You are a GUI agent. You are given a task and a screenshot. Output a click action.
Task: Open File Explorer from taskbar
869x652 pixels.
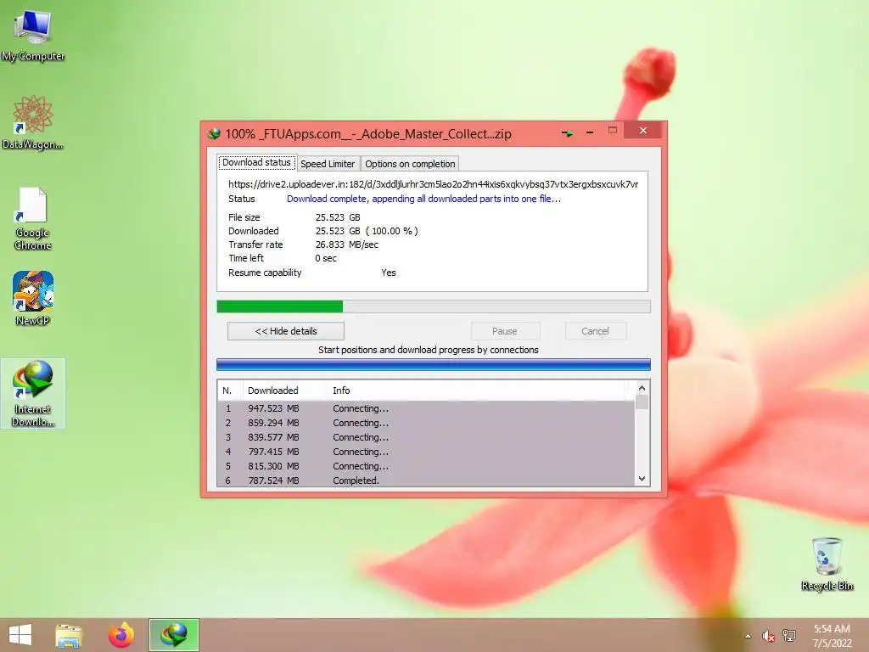point(69,635)
